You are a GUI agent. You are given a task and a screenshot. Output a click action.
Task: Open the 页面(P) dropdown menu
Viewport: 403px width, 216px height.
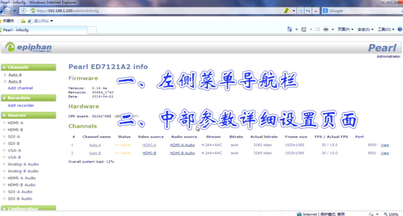pyautogui.click(x=345, y=30)
